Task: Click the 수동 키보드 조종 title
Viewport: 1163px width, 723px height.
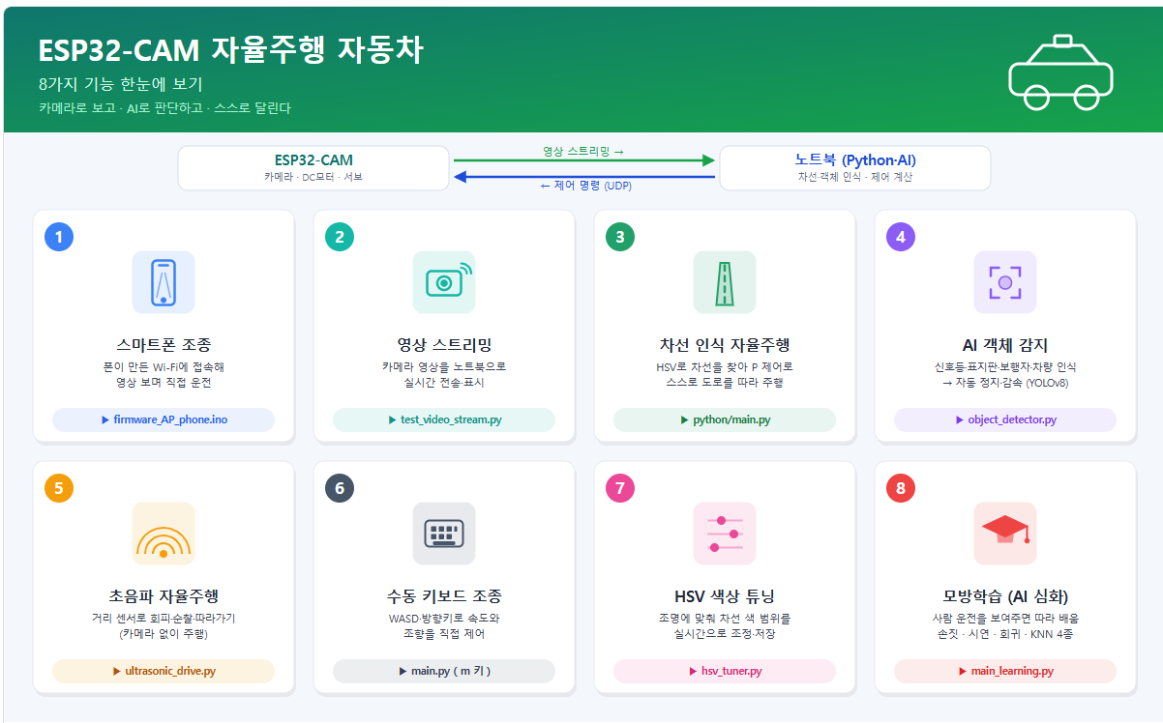Action: (x=444, y=596)
